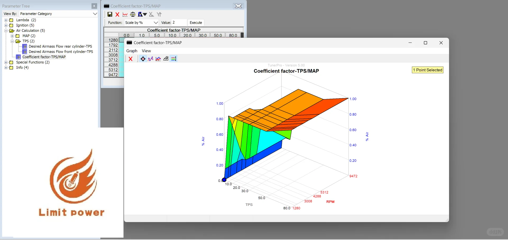
Task: Click the greyed X-axis icon in table toolbar
Action: tap(151, 14)
